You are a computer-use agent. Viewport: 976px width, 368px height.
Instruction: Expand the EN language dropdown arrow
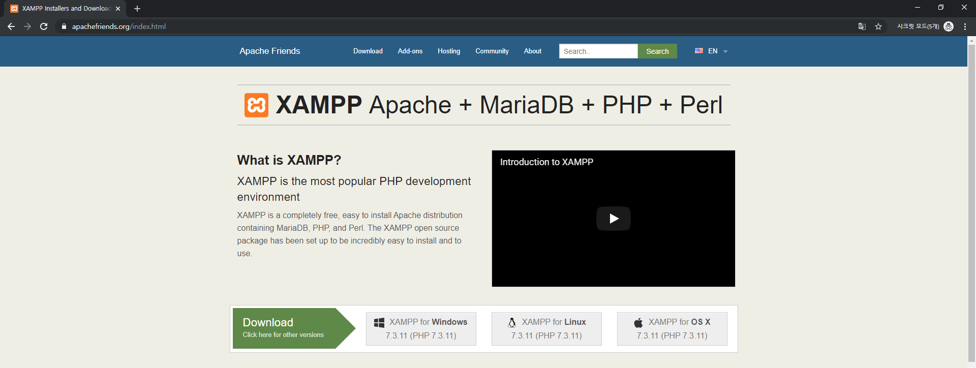pos(725,51)
